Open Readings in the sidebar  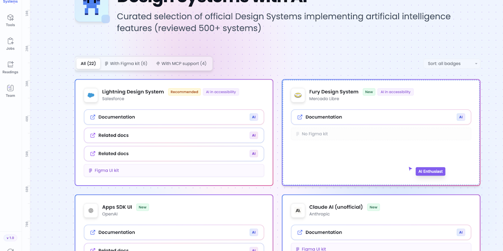(x=10, y=67)
